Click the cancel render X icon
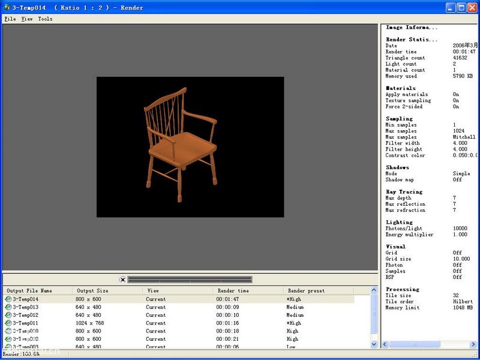 click(x=122, y=280)
